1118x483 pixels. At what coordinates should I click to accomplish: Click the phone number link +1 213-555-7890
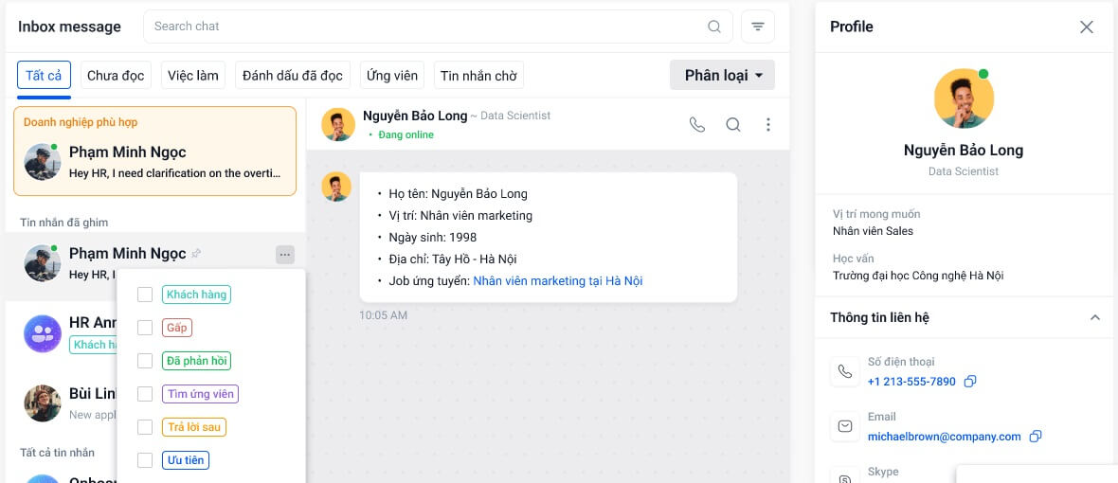tap(911, 382)
